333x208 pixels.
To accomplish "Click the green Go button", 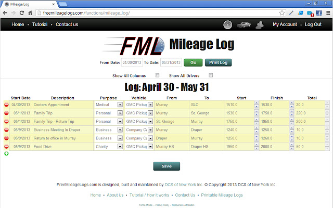I will [x=193, y=62].
